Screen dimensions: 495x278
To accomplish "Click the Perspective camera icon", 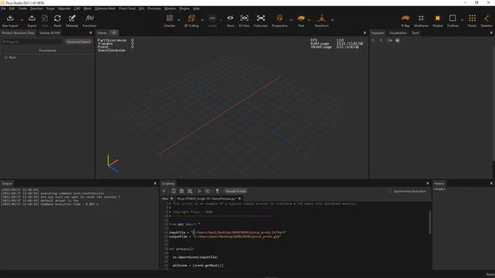I will coord(280,19).
